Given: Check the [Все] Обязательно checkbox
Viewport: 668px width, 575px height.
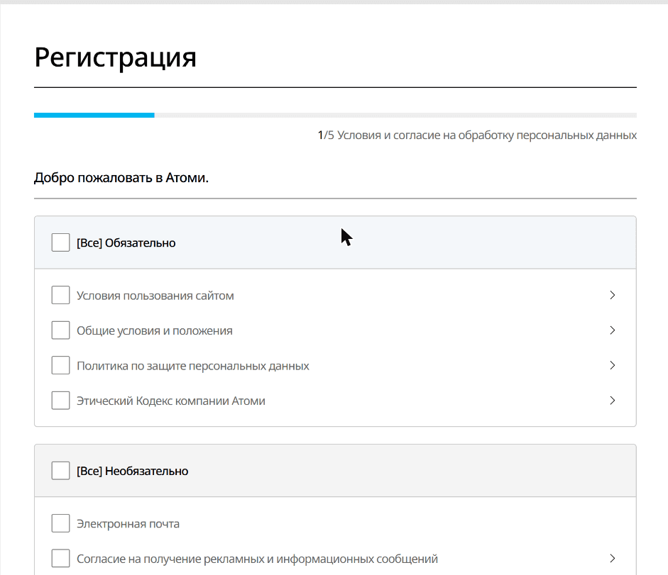Looking at the screenshot, I should point(60,242).
